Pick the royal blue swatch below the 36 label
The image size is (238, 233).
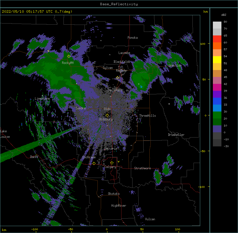tap(217, 101)
